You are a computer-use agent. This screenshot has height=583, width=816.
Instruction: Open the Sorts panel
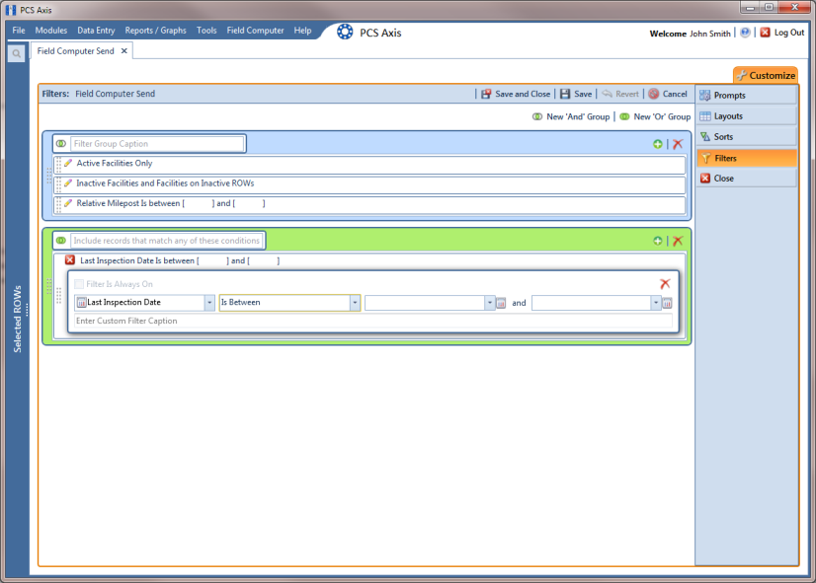pos(746,137)
